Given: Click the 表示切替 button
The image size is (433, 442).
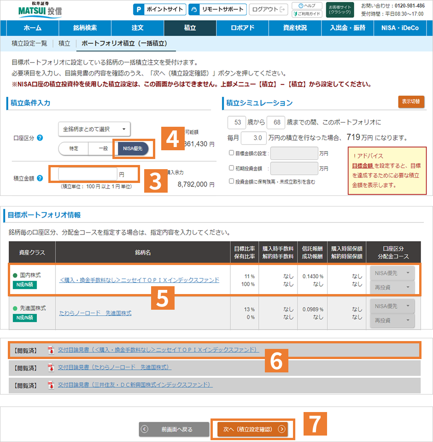Looking at the screenshot, I should point(411,101).
